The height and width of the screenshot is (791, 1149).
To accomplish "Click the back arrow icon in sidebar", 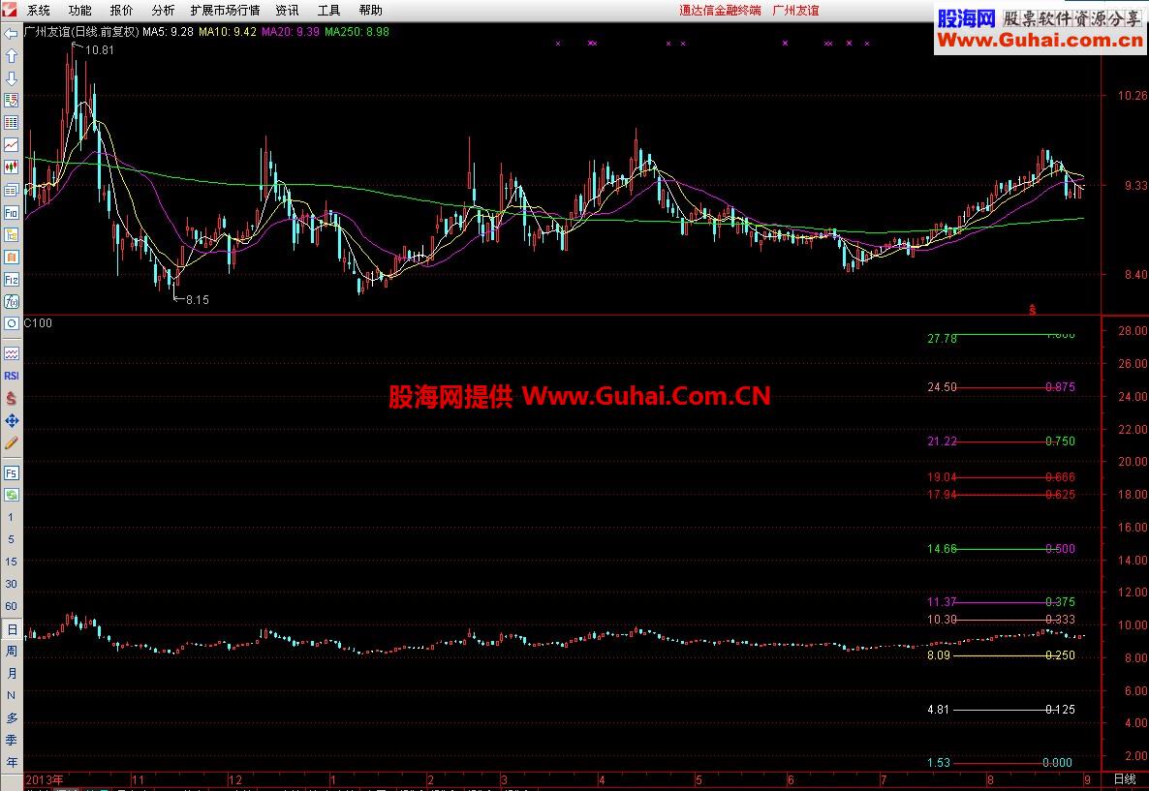I will [x=11, y=34].
